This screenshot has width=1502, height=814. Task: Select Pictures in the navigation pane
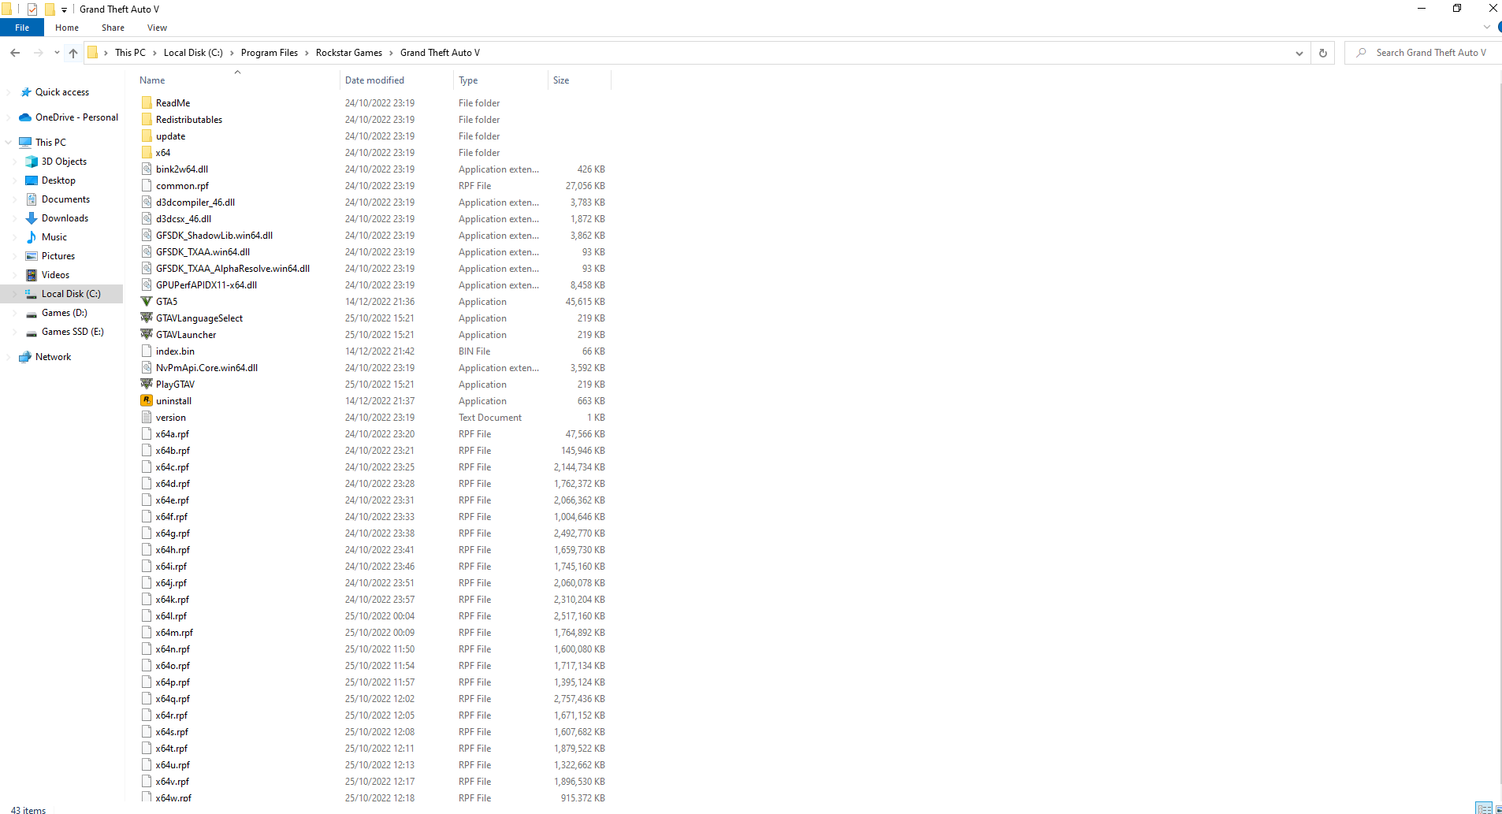pos(58,256)
